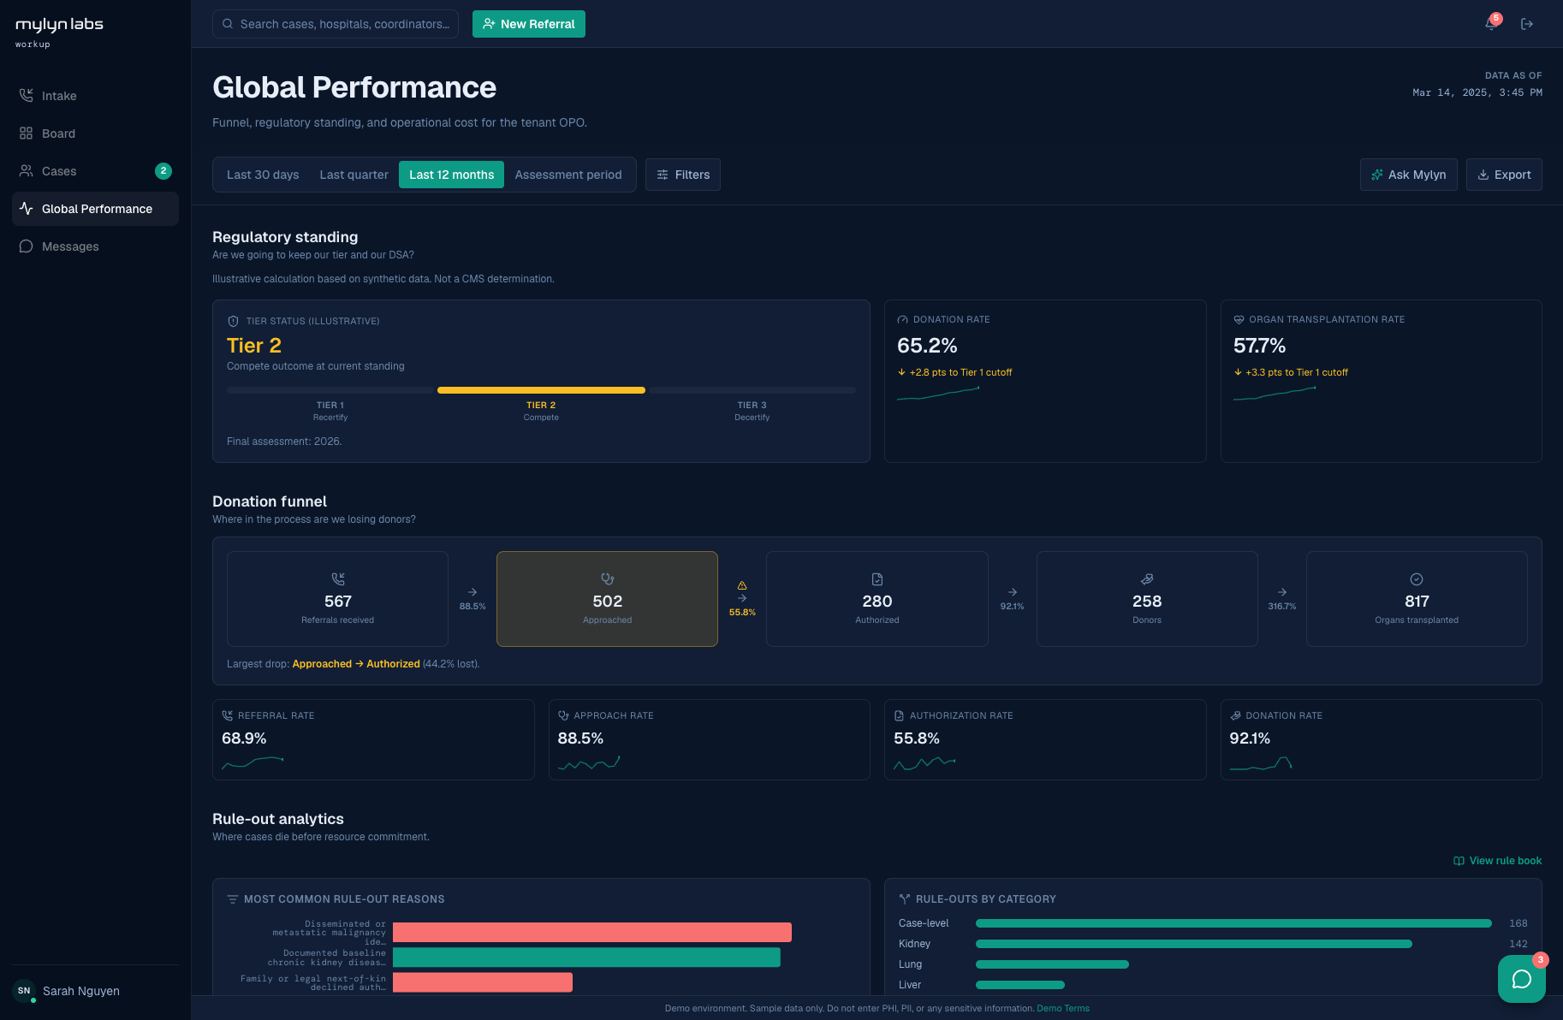
Task: Click the Approach Rate 88.5% card
Action: tap(710, 739)
